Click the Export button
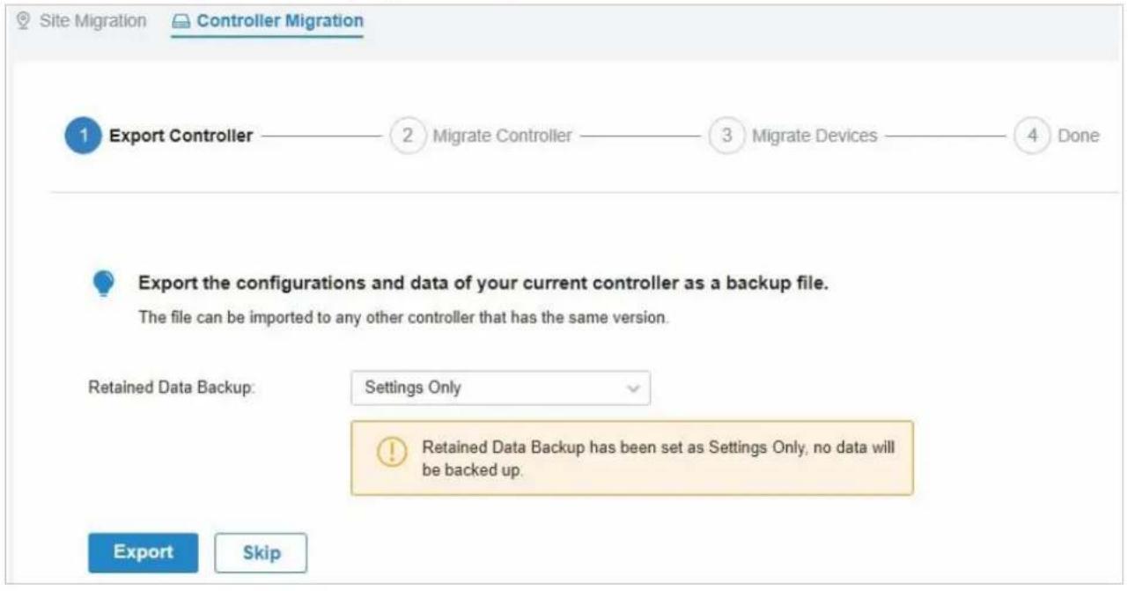This screenshot has width=1128, height=591. [143, 552]
